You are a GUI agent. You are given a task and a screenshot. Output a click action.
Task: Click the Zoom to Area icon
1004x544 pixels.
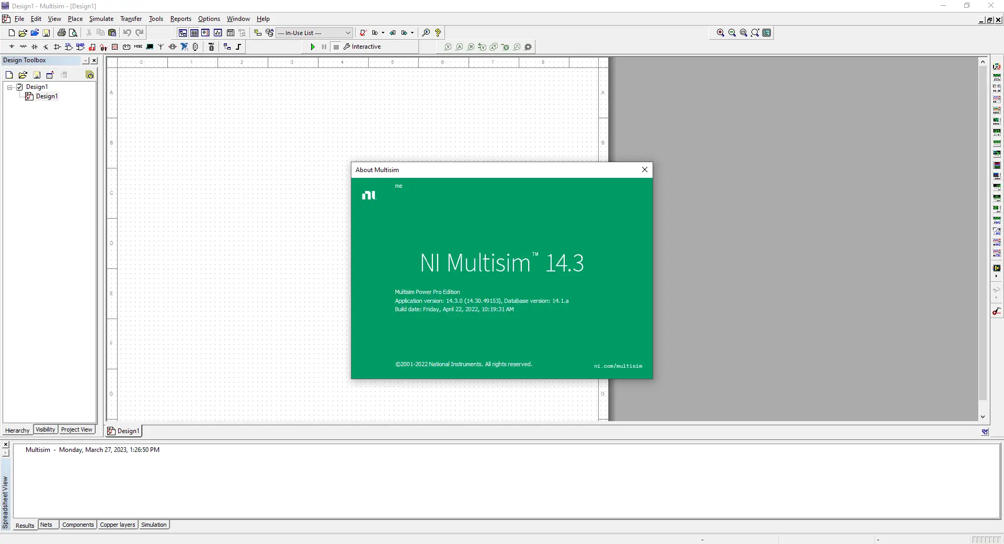pyautogui.click(x=744, y=32)
